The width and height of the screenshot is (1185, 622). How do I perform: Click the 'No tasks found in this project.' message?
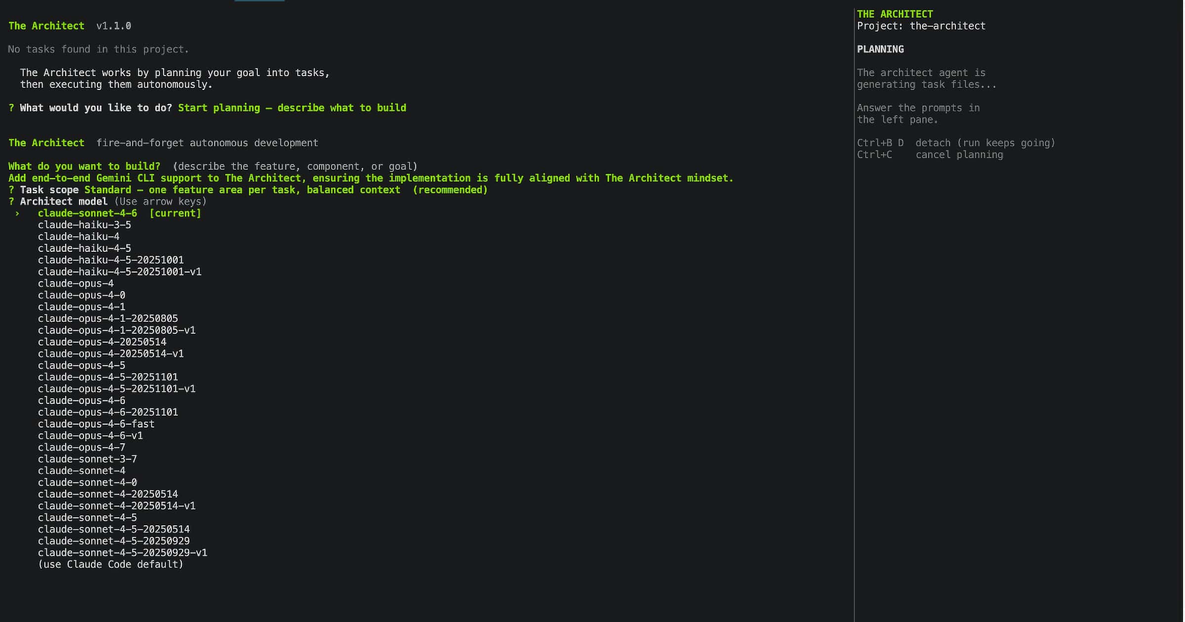point(98,49)
